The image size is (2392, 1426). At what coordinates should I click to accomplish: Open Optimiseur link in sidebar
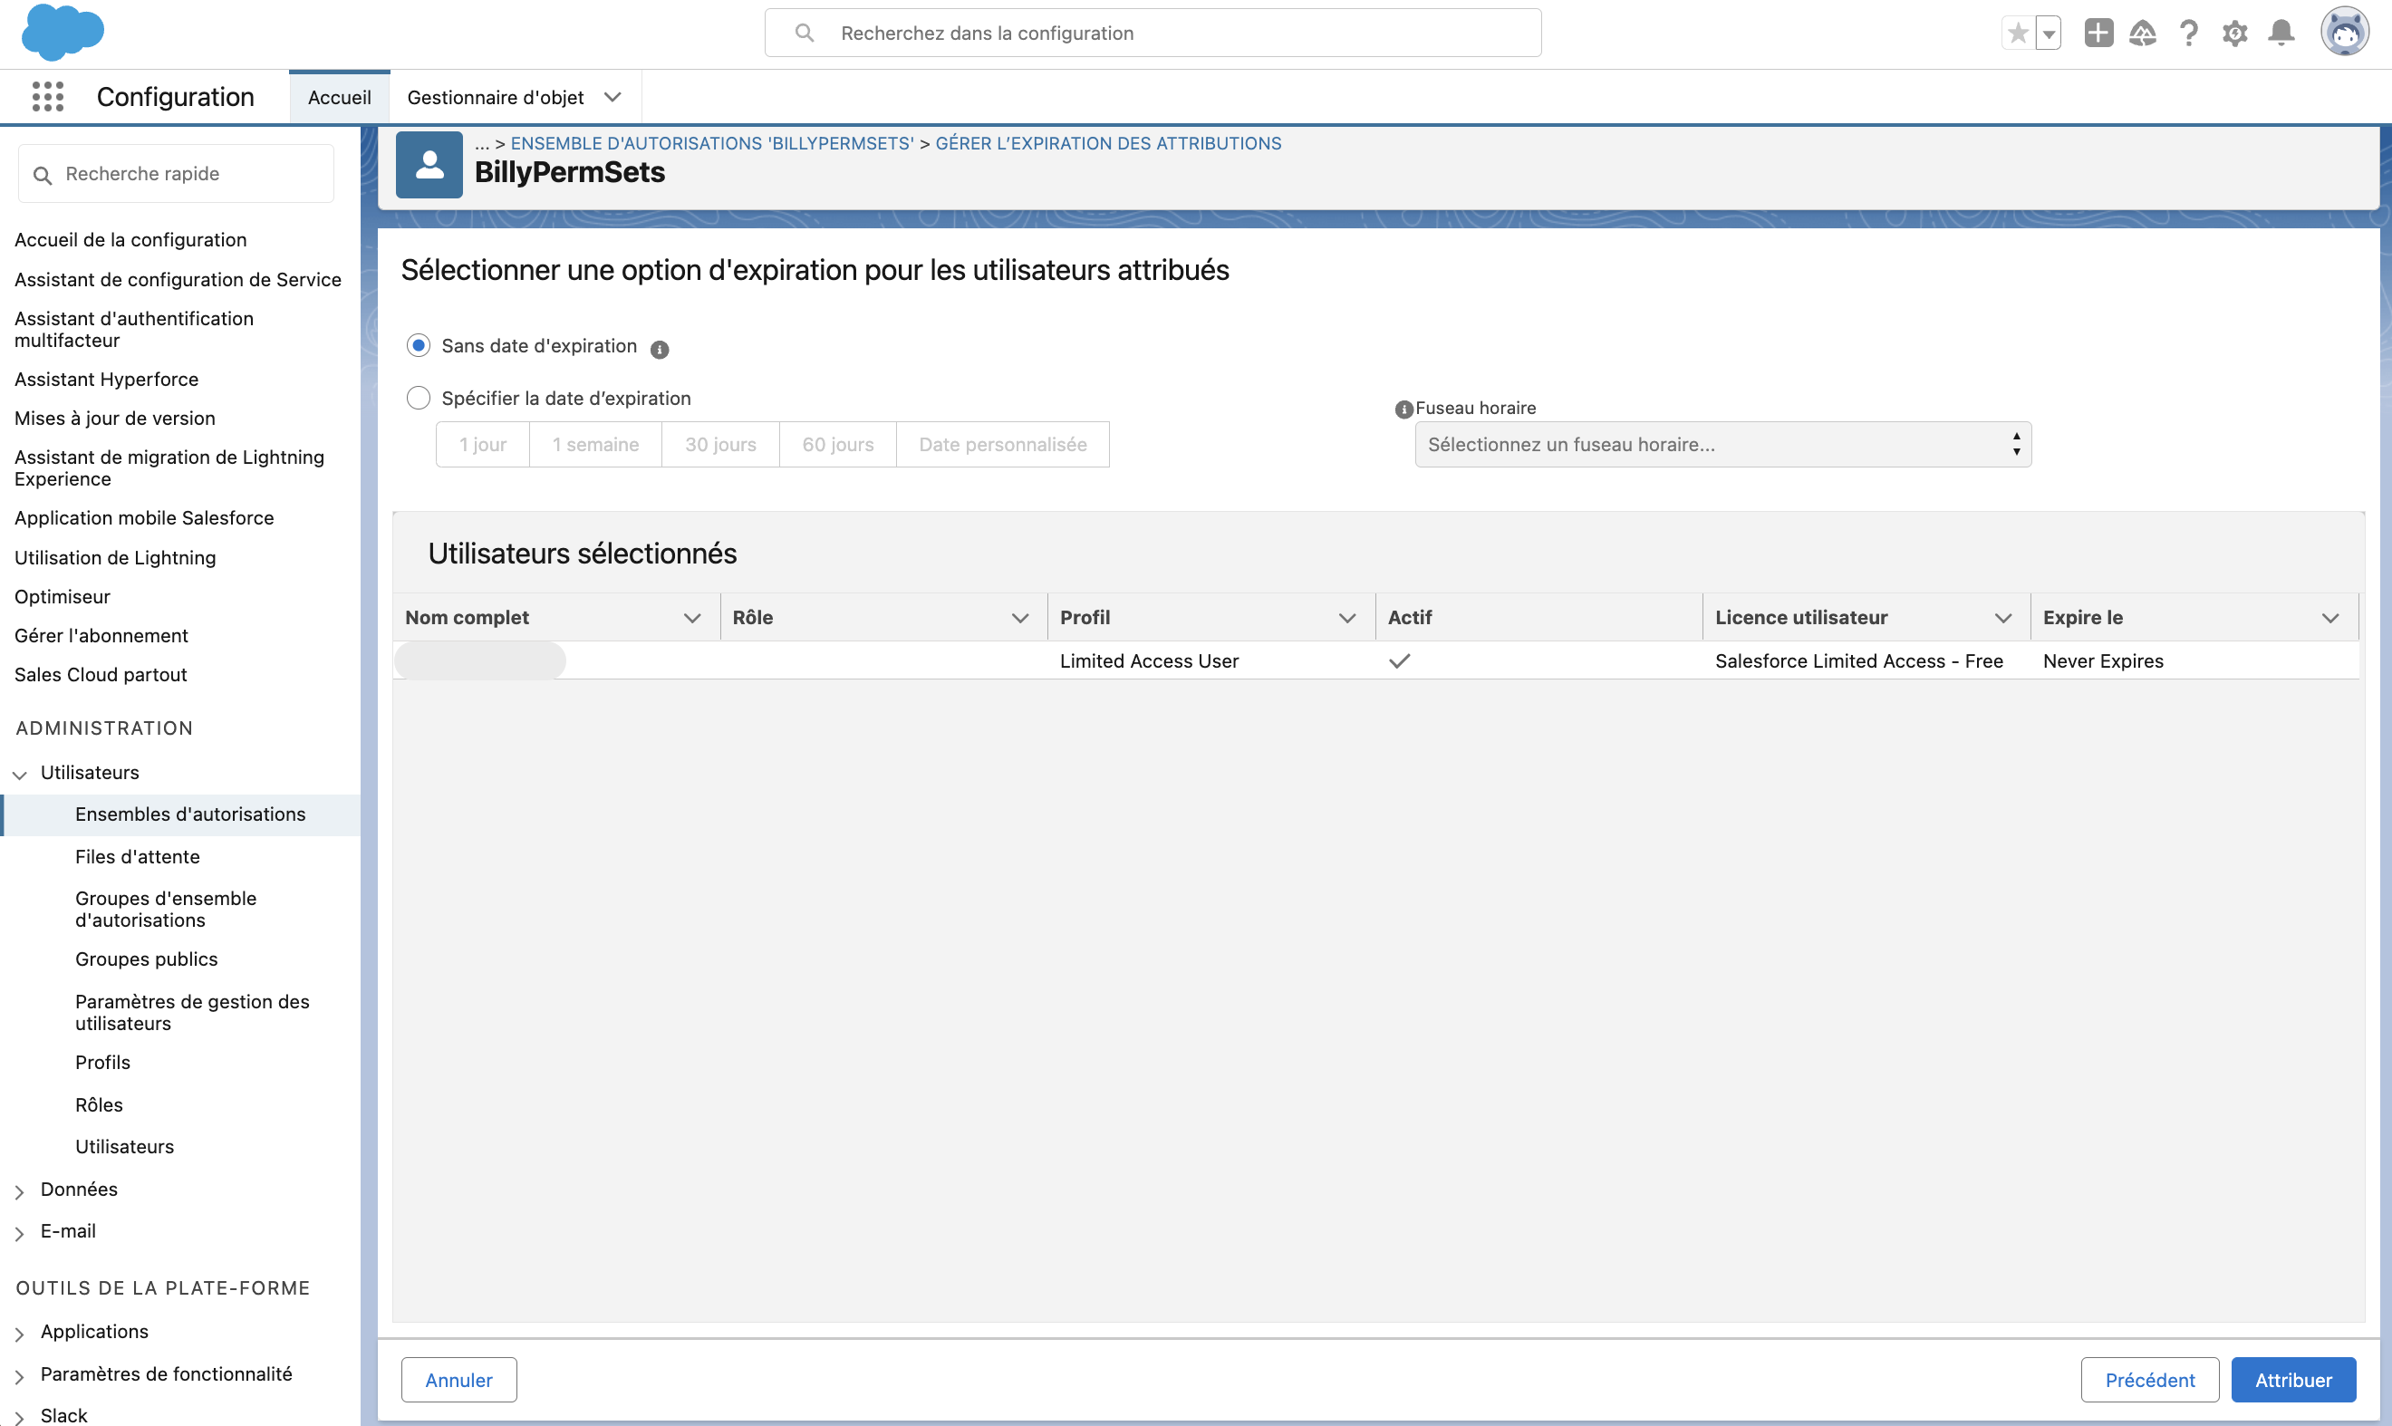click(x=63, y=598)
